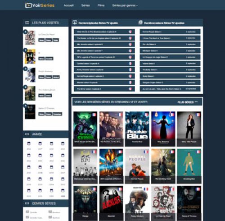Open the Films menu item
This screenshot has height=221, width=225.
[x=101, y=5]
